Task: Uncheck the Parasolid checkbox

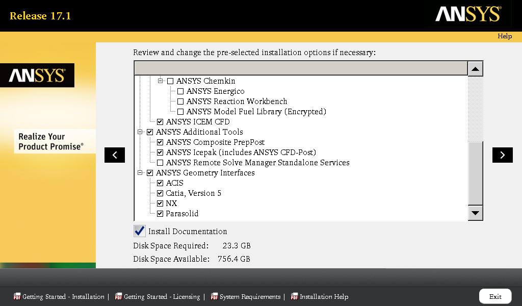Action: click(x=160, y=214)
